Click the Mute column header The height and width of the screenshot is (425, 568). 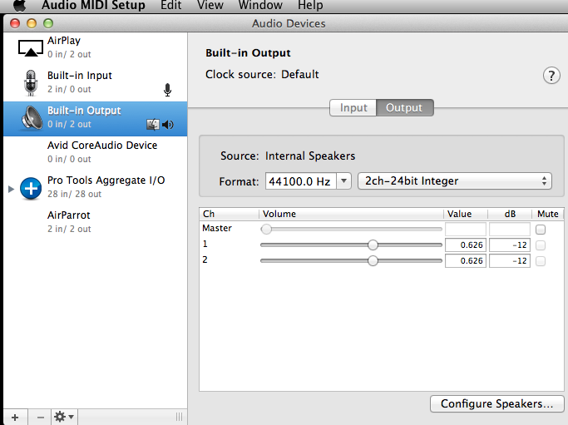tap(547, 214)
